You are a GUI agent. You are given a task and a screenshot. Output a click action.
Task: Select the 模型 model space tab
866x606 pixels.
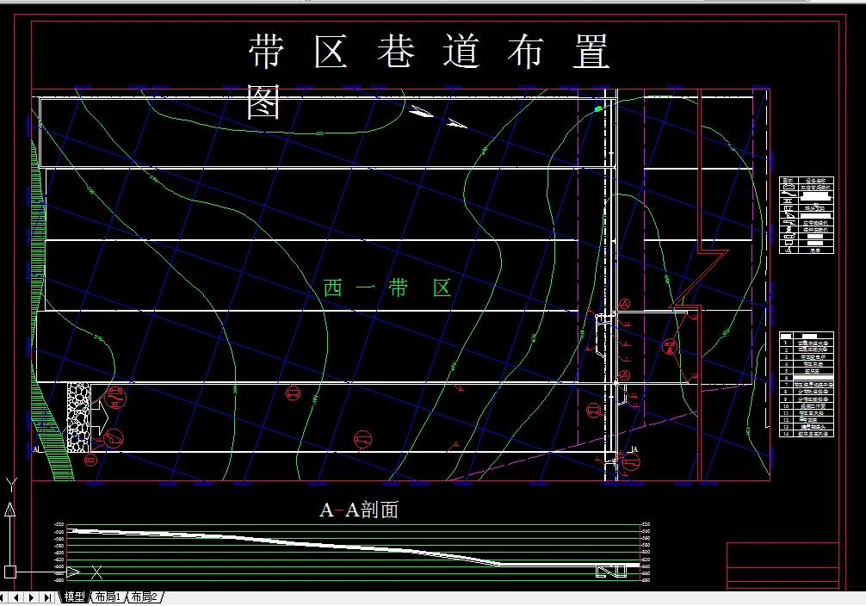point(76,596)
